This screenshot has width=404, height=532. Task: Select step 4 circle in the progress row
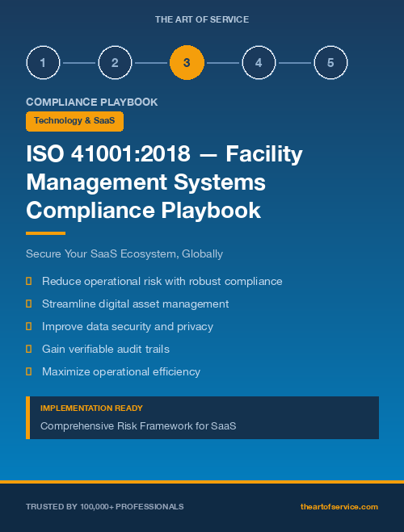[259, 63]
